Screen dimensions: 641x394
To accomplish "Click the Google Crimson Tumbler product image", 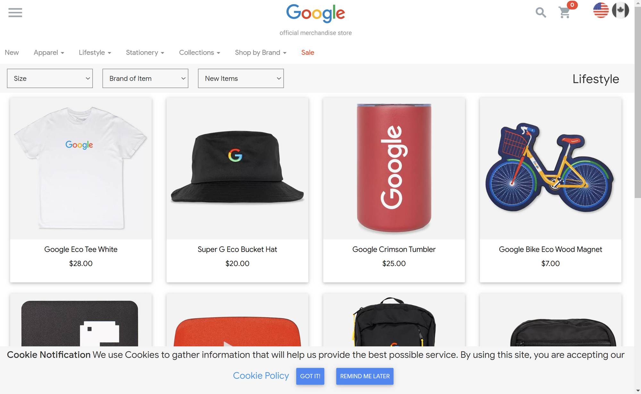I will (394, 169).
